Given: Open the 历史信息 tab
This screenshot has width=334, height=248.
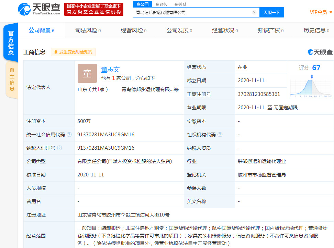Looking at the screenshot, I should pos(316,30).
